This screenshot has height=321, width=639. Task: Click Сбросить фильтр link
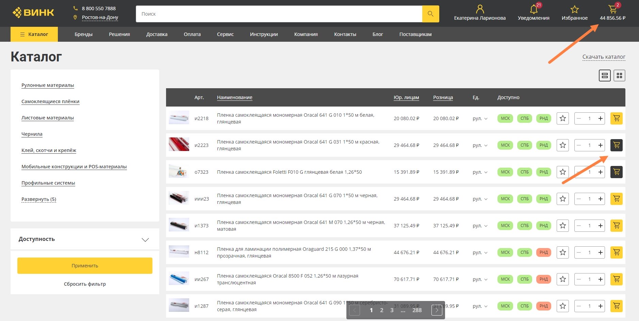85,284
